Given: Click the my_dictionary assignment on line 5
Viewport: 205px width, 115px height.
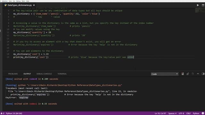Looking at the screenshot, I should [56, 14].
